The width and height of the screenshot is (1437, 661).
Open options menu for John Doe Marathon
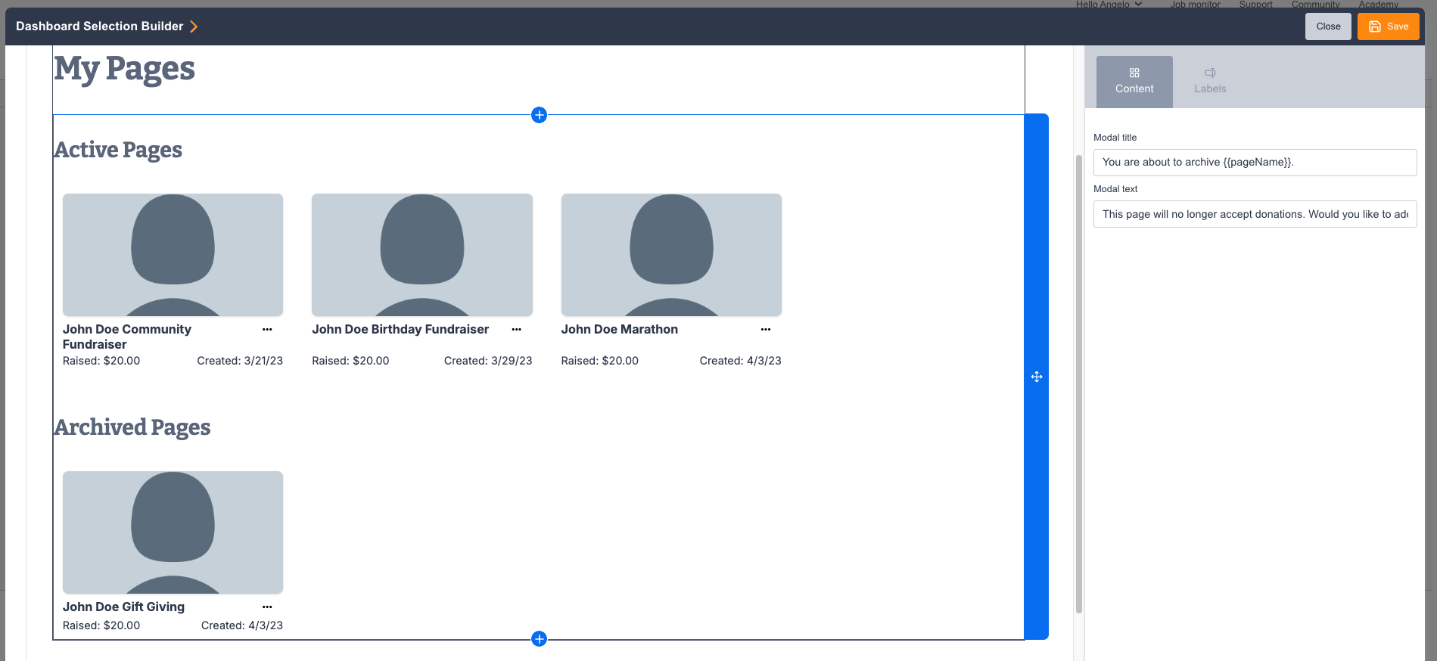click(766, 330)
